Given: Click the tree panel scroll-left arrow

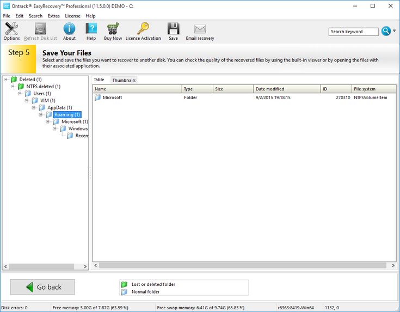Looking at the screenshot, I should (x=5, y=267).
